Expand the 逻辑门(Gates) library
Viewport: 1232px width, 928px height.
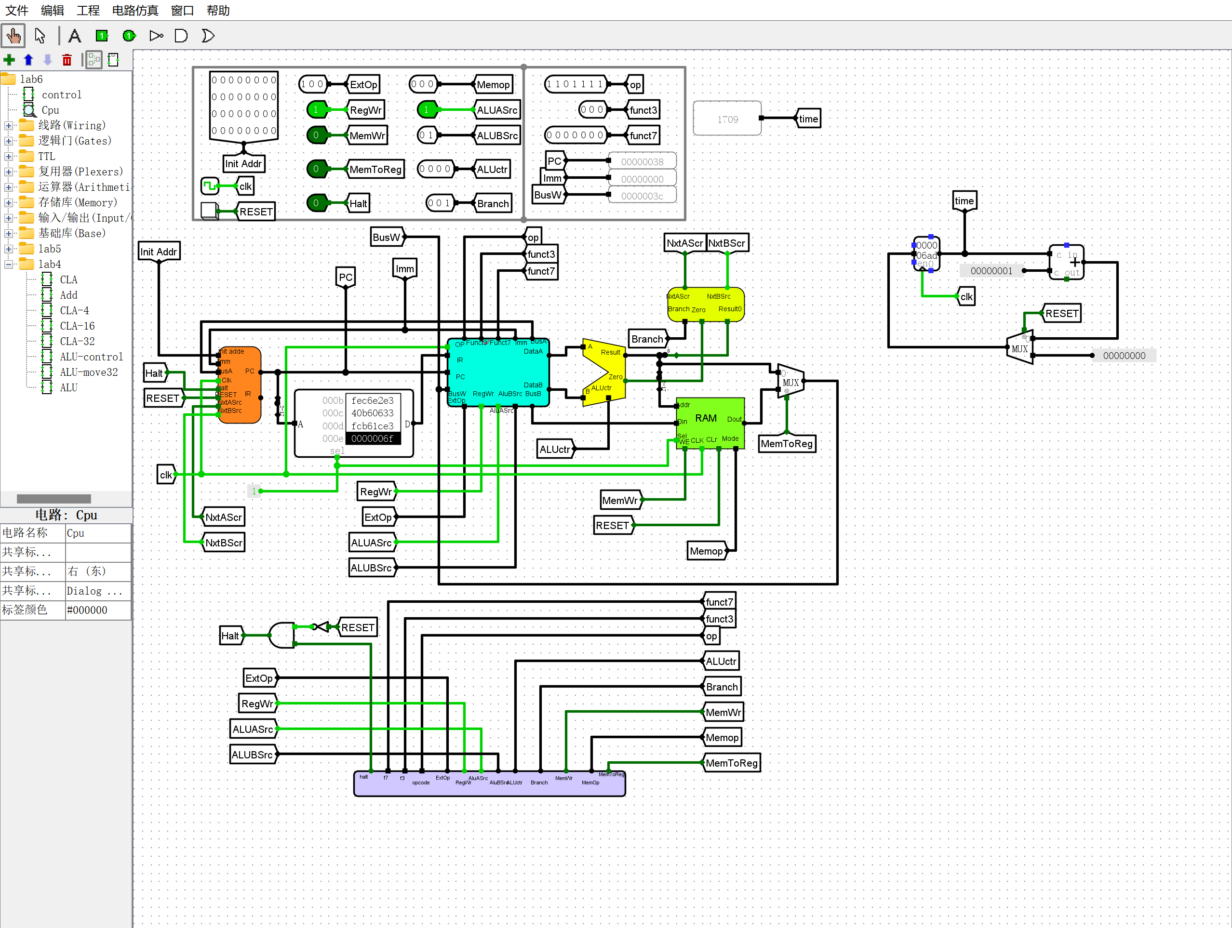(x=8, y=141)
